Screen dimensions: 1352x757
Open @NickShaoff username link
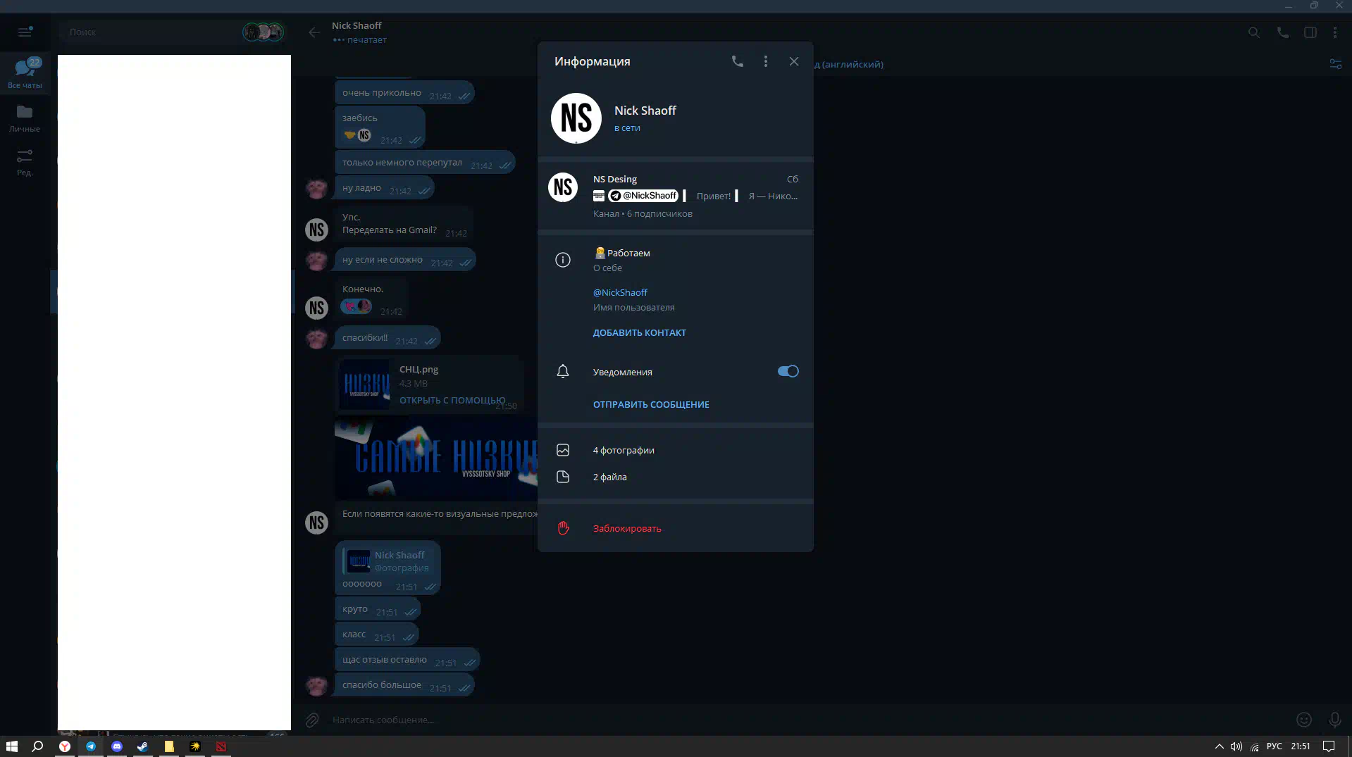(x=620, y=292)
